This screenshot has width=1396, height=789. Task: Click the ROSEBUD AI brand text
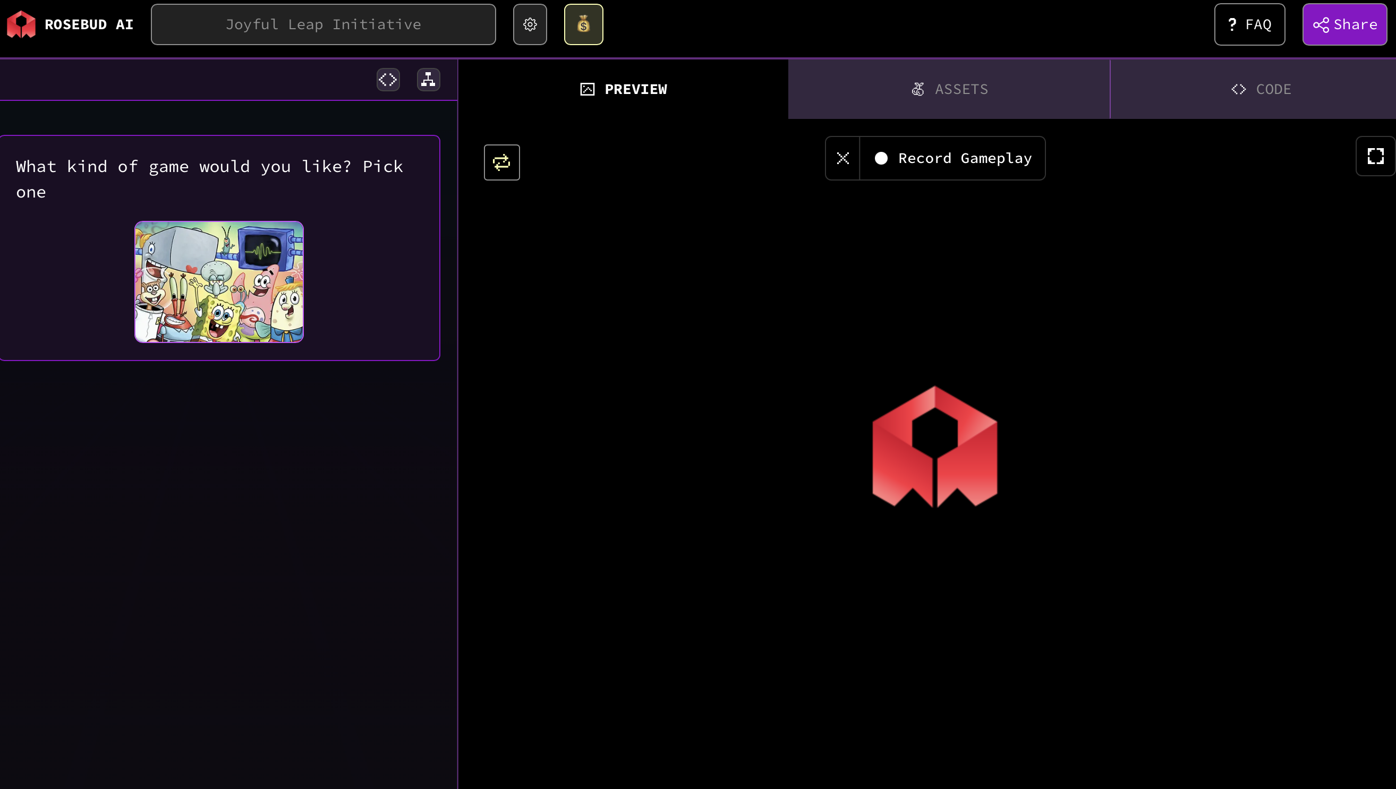[x=89, y=24]
